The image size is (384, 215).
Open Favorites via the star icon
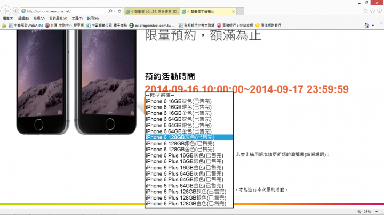pyautogui.click(x=372, y=11)
